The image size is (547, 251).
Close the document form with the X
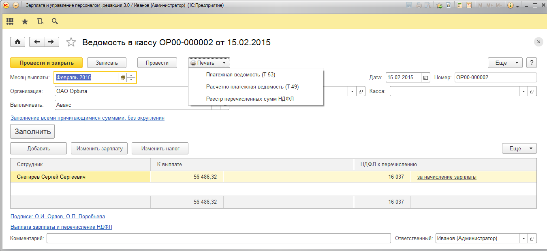pos(538,42)
